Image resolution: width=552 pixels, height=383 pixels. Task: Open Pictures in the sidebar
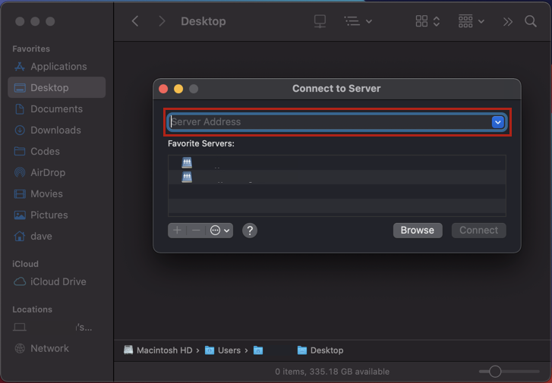pyautogui.click(x=57, y=215)
